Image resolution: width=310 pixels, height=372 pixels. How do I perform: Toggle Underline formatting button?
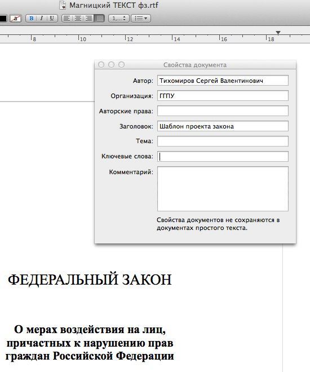[x=52, y=18]
